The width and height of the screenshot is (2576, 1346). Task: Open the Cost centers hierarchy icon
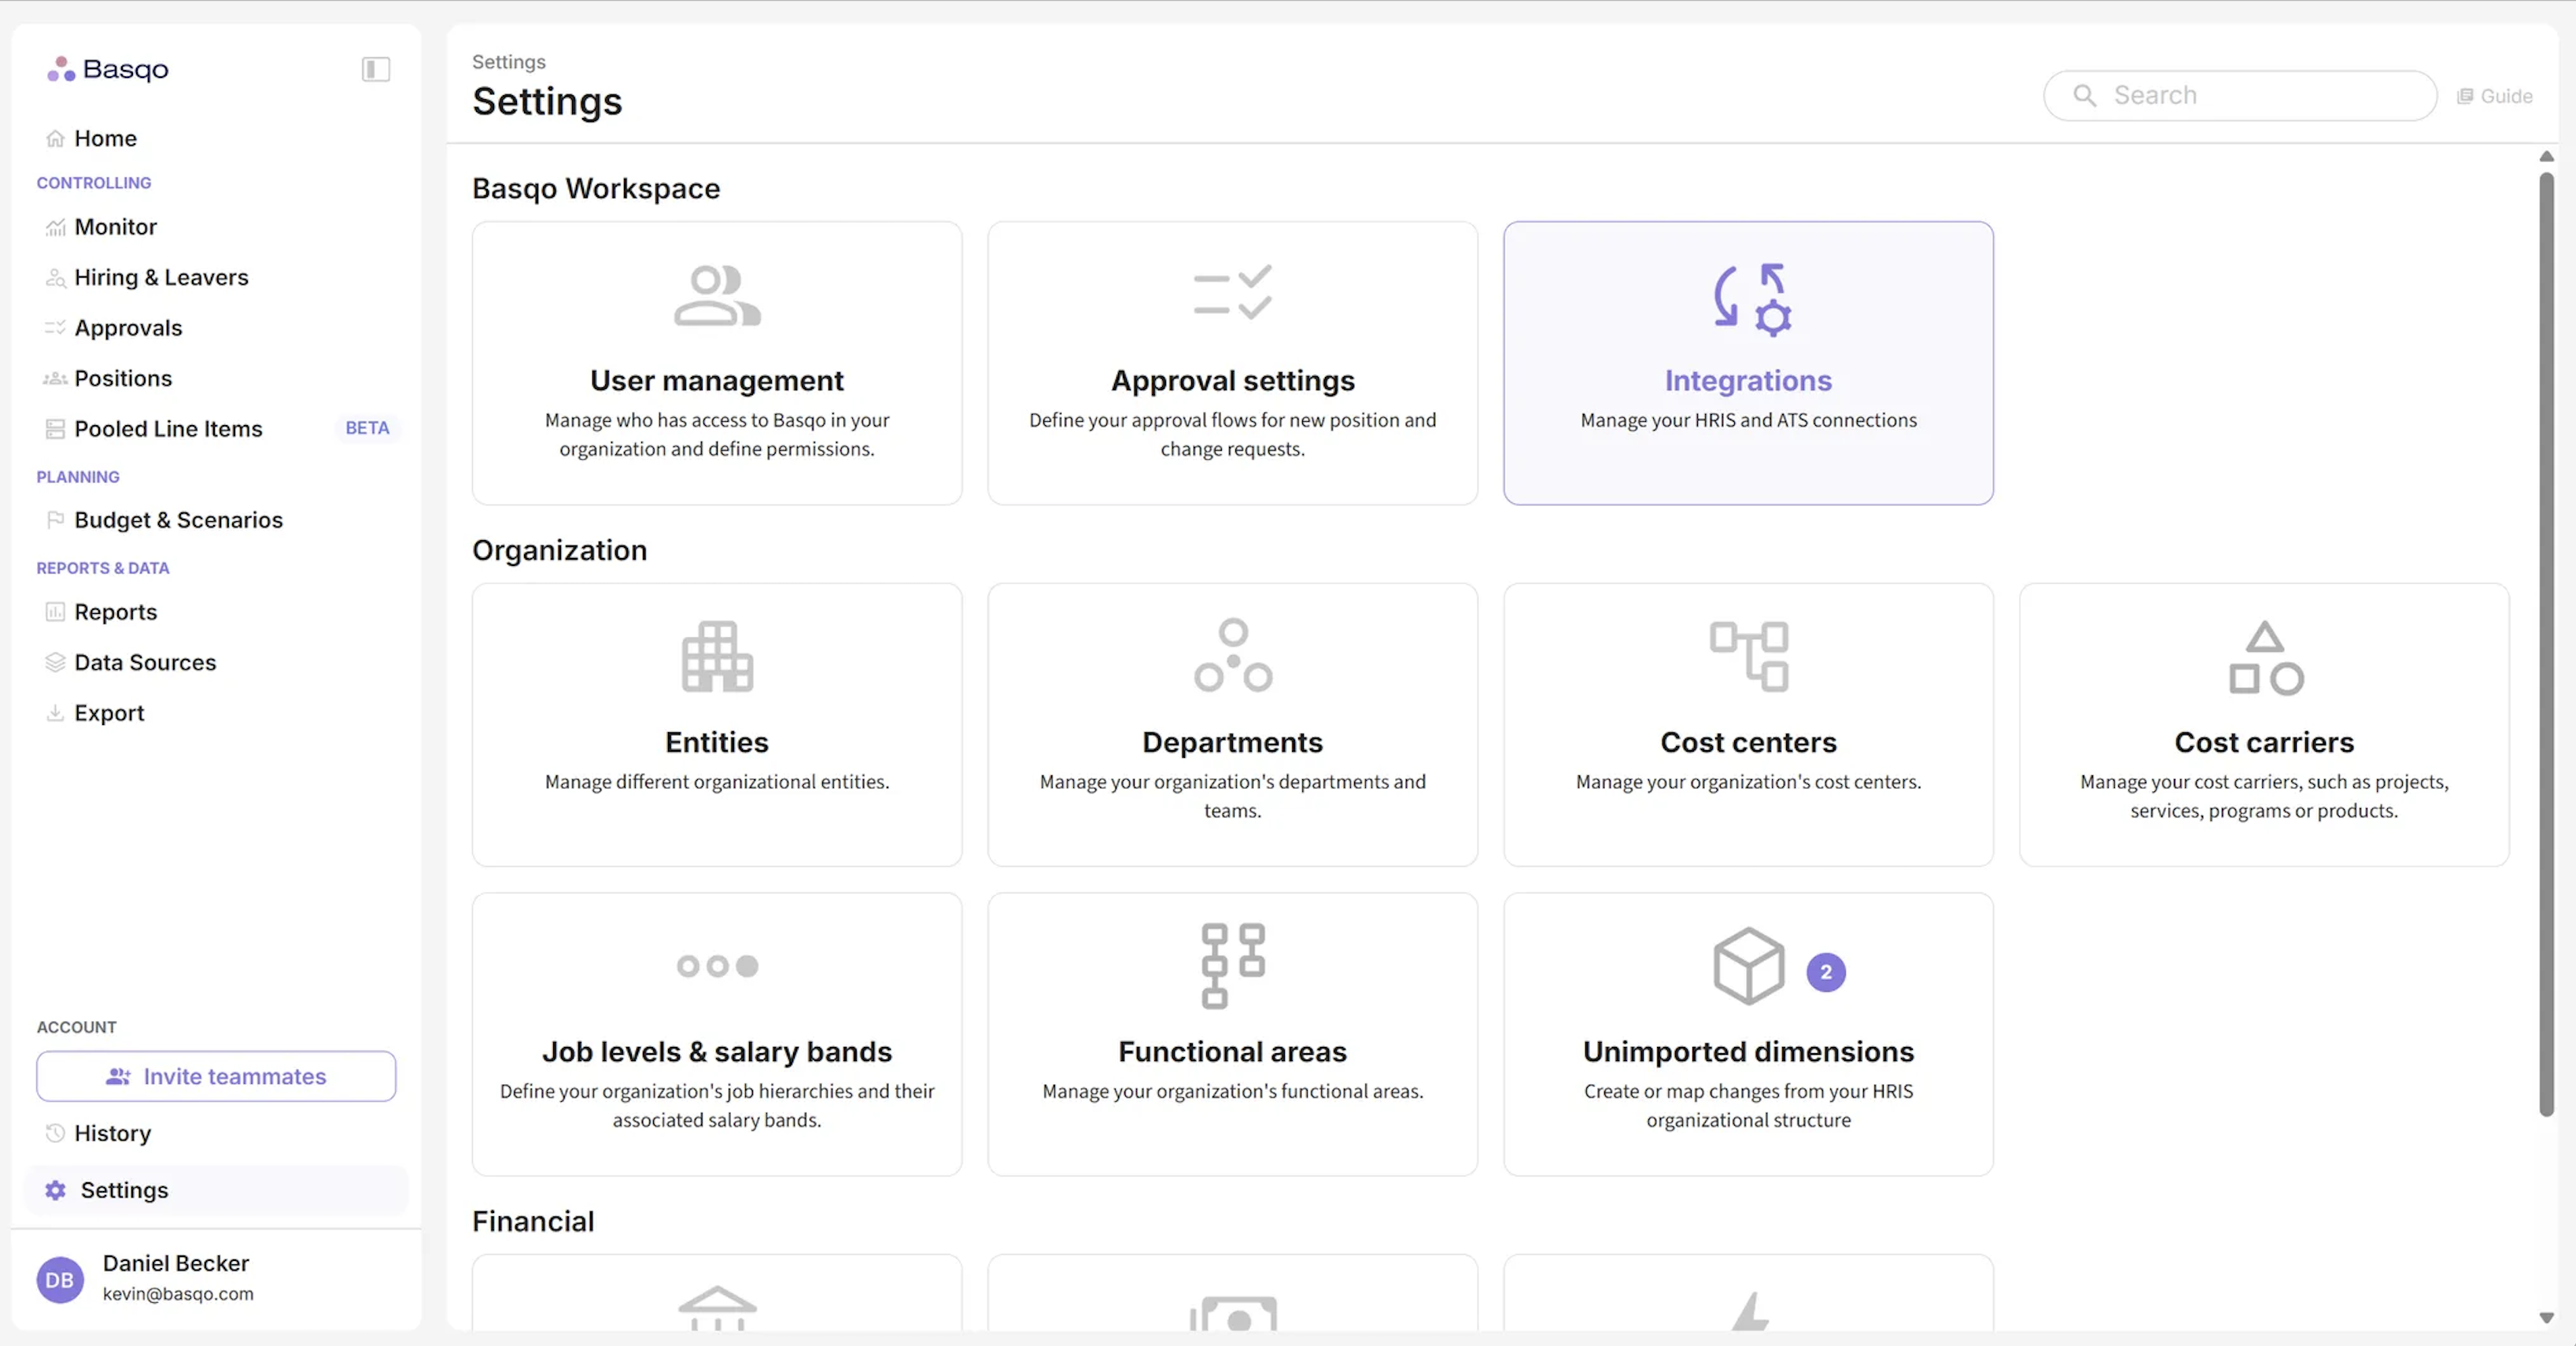tap(1748, 656)
